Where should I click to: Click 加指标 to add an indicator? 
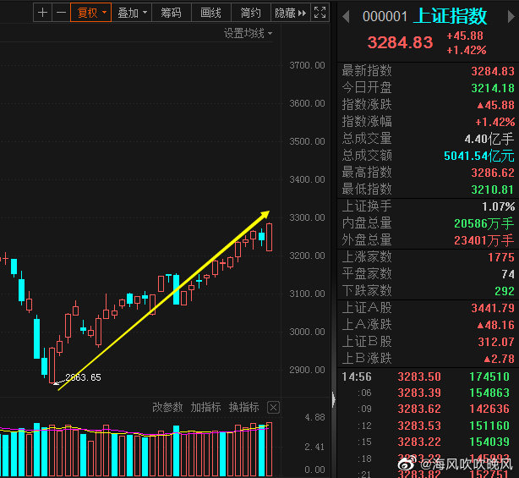(205, 407)
